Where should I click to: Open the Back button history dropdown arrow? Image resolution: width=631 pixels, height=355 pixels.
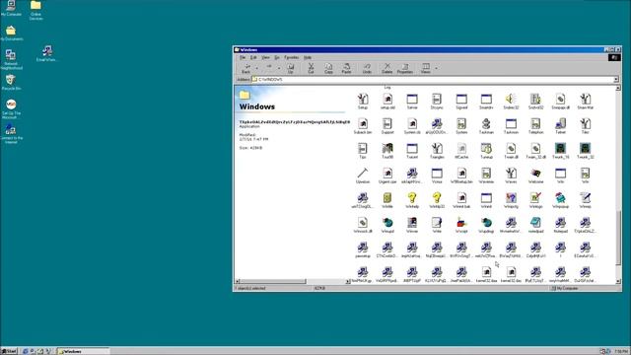click(256, 68)
